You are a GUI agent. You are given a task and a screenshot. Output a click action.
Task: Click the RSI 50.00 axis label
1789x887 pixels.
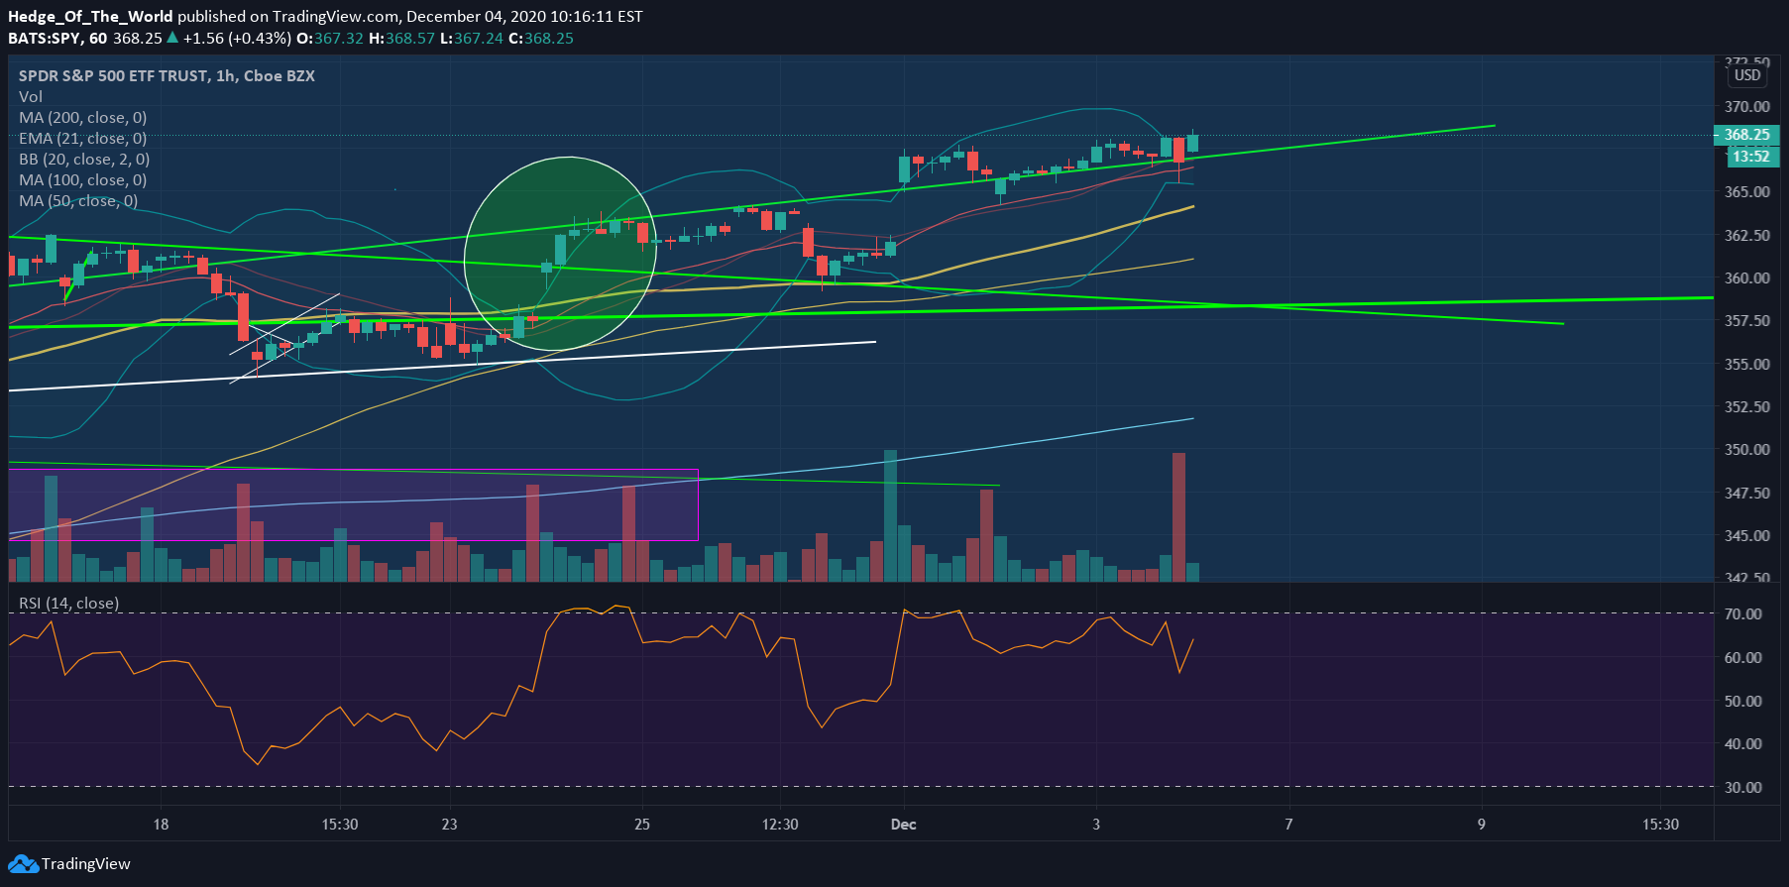pyautogui.click(x=1742, y=702)
